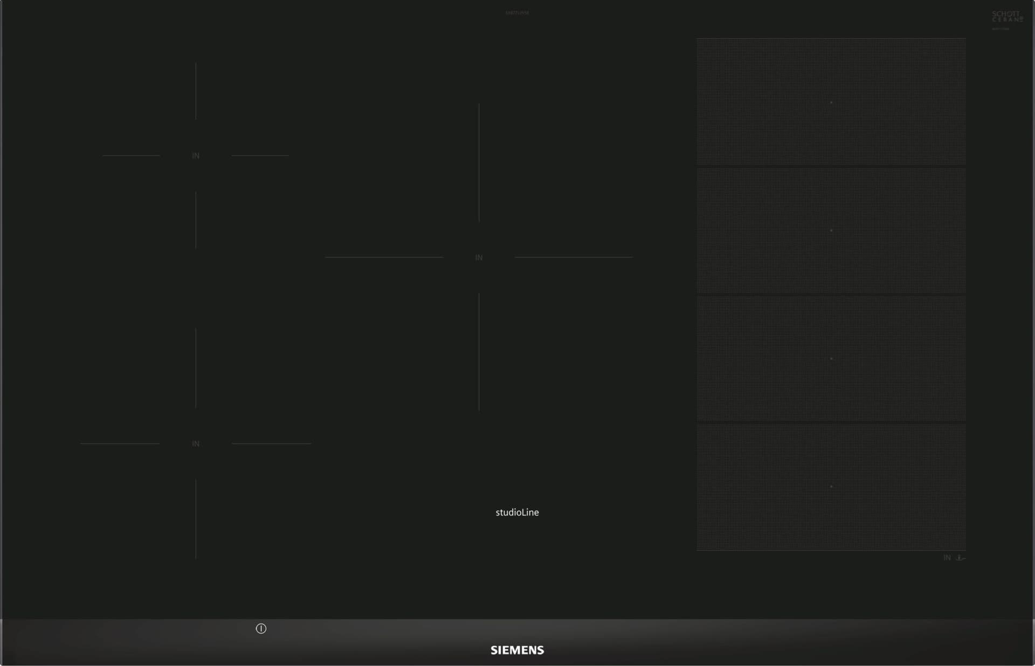Click the 'IN' label beside the pan icon
1035x666 pixels.
tap(947, 558)
